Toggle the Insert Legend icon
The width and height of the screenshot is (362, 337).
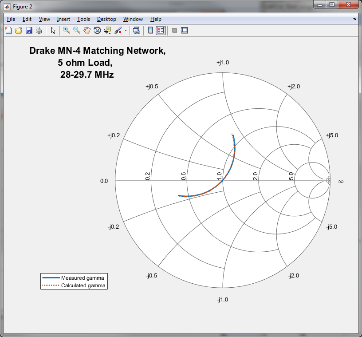click(x=161, y=30)
